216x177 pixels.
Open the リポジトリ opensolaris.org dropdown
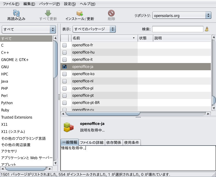[x=182, y=16]
